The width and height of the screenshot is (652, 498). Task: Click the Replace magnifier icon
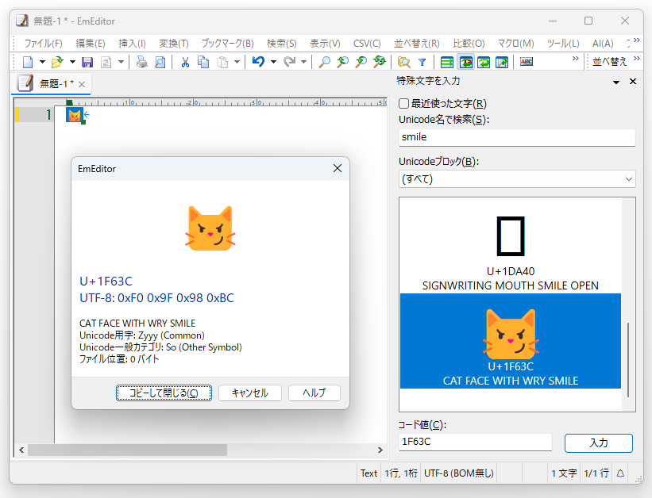pos(380,63)
